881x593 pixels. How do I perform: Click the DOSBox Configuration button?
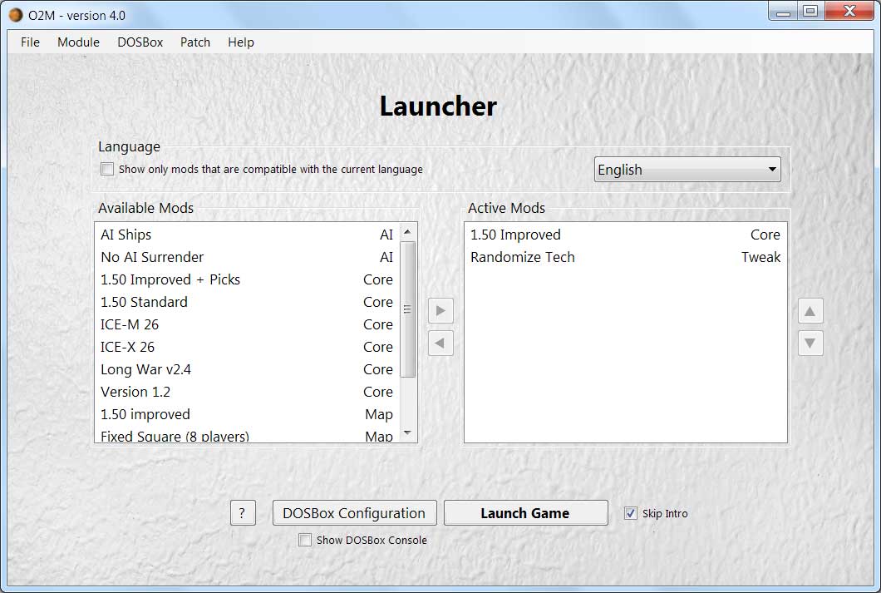pos(355,512)
